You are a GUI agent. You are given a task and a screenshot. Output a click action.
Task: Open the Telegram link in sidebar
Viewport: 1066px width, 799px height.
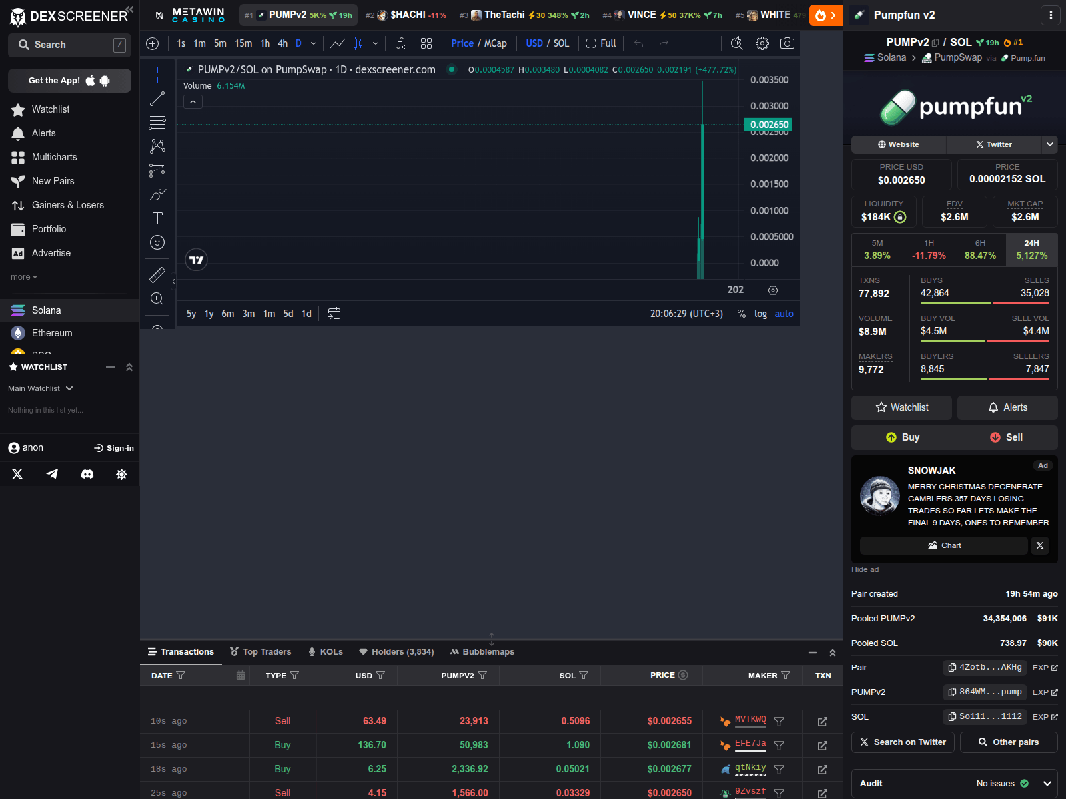click(x=52, y=474)
